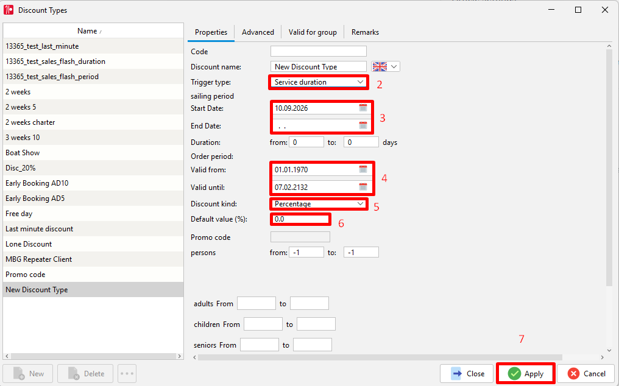619x386 pixels.
Task: Open the language selector dropdown arrow
Action: click(x=394, y=67)
